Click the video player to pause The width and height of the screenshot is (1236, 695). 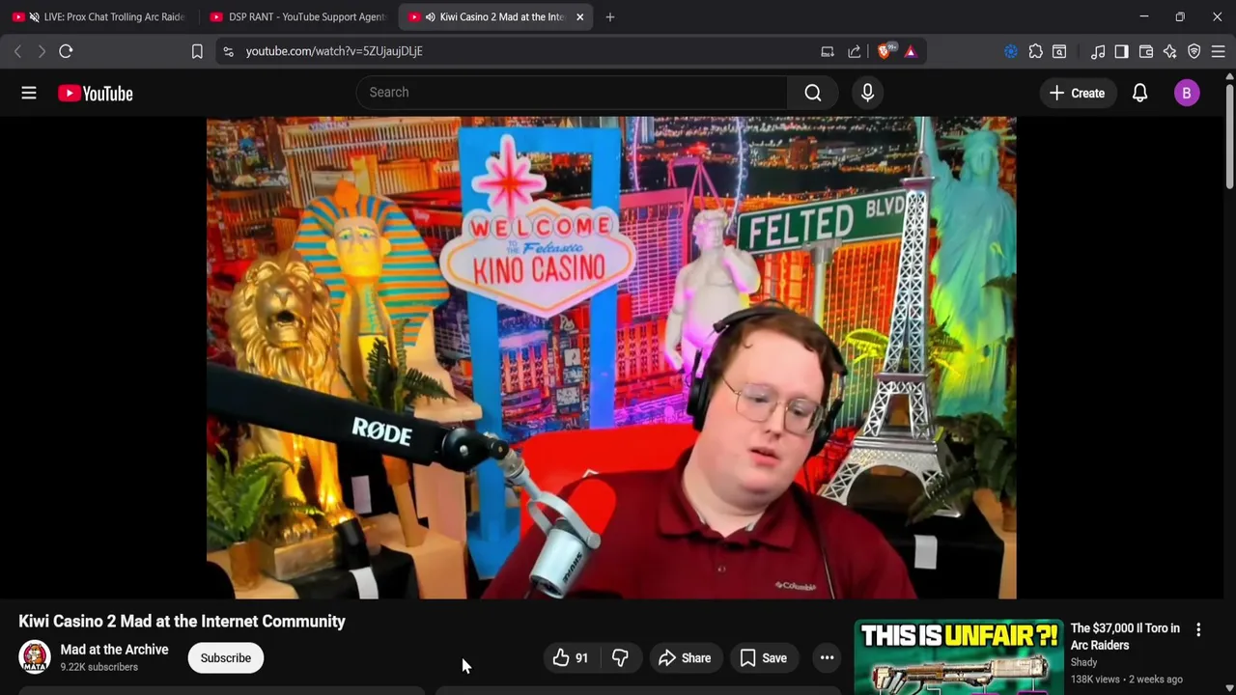click(x=611, y=358)
